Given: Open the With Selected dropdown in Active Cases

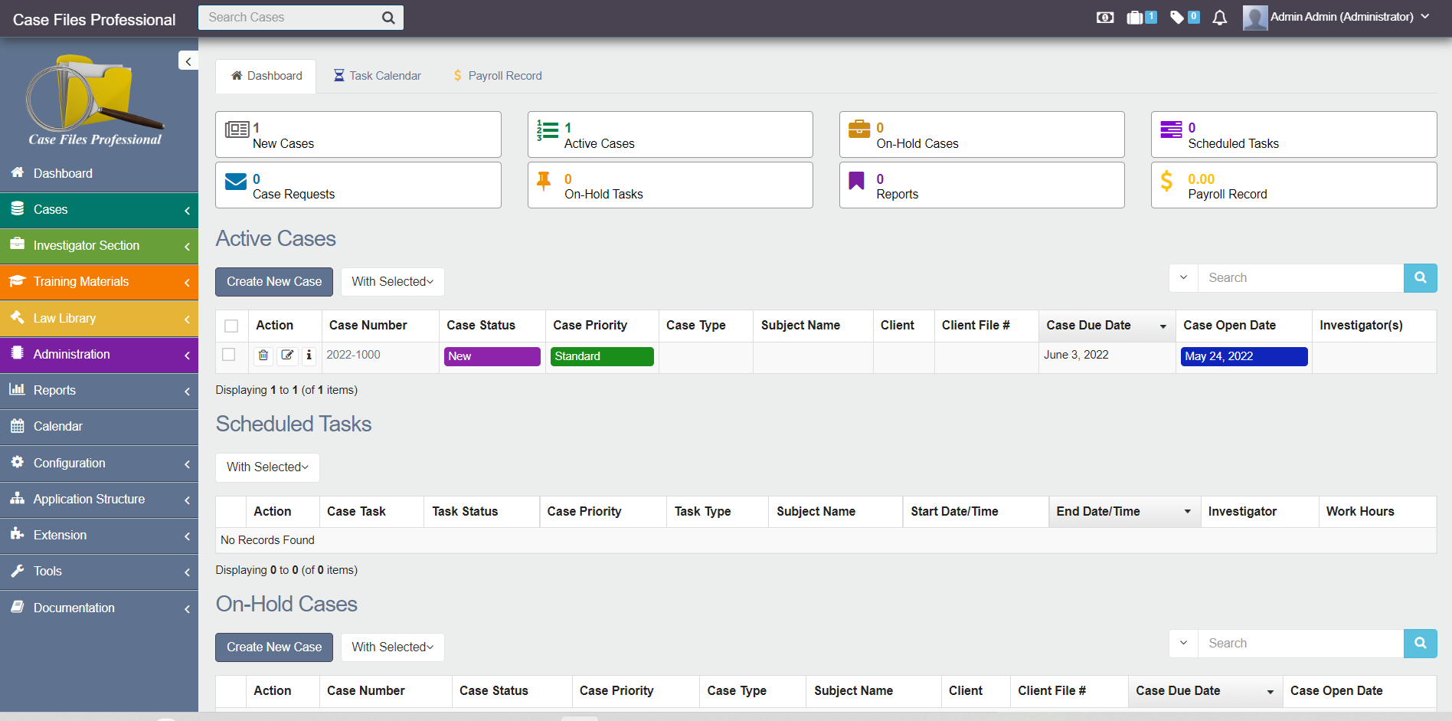Looking at the screenshot, I should [391, 281].
